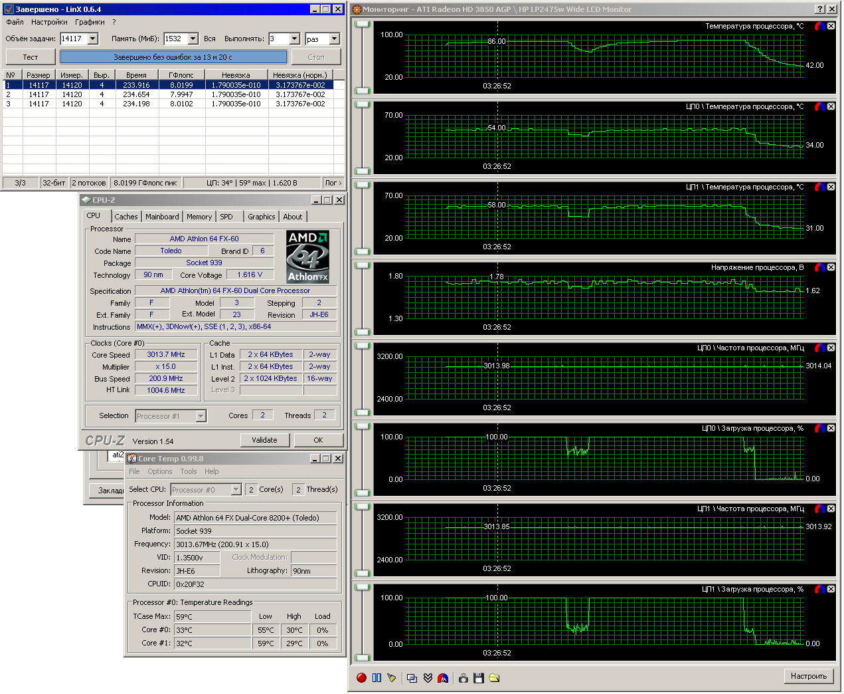The image size is (844, 694).
Task: Click the help question button in monitoring title bar
Action: (x=821, y=9)
